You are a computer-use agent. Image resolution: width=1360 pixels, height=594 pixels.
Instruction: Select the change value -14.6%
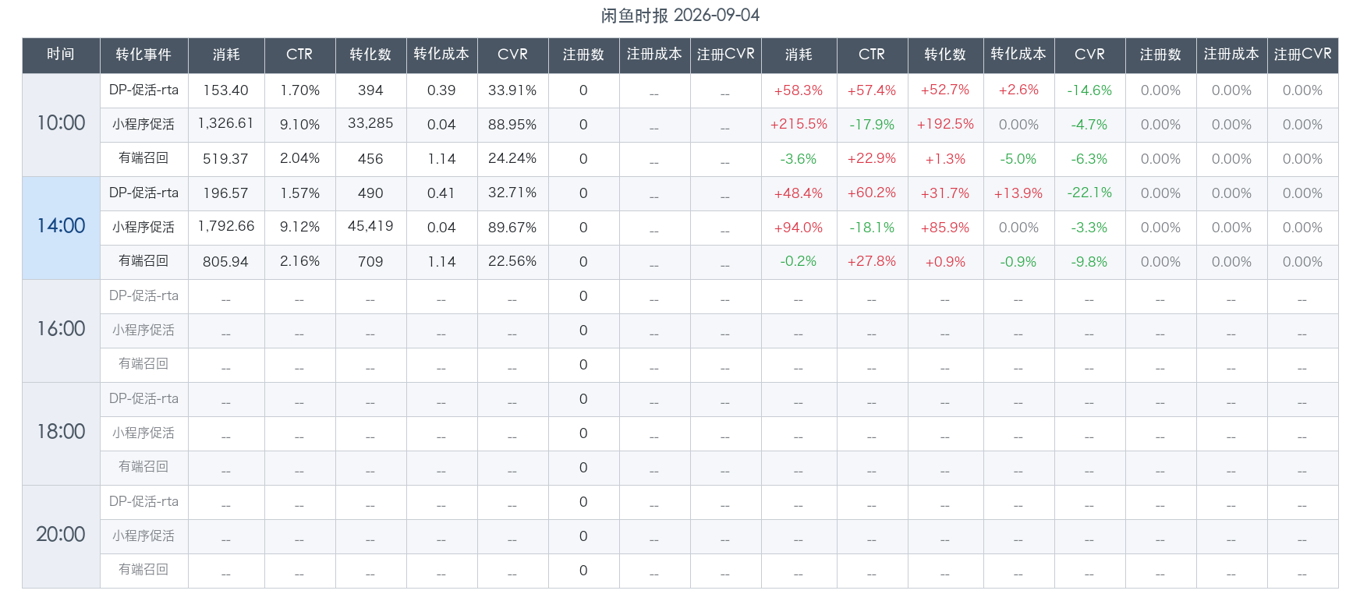[x=1089, y=90]
